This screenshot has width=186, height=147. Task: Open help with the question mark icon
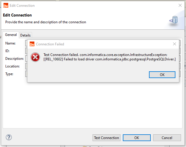9,137
